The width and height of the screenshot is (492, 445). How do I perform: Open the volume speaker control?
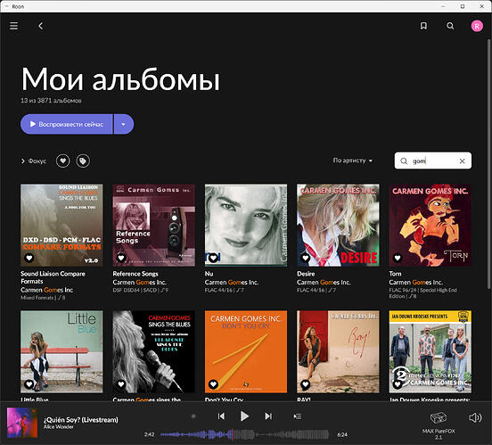tap(475, 417)
